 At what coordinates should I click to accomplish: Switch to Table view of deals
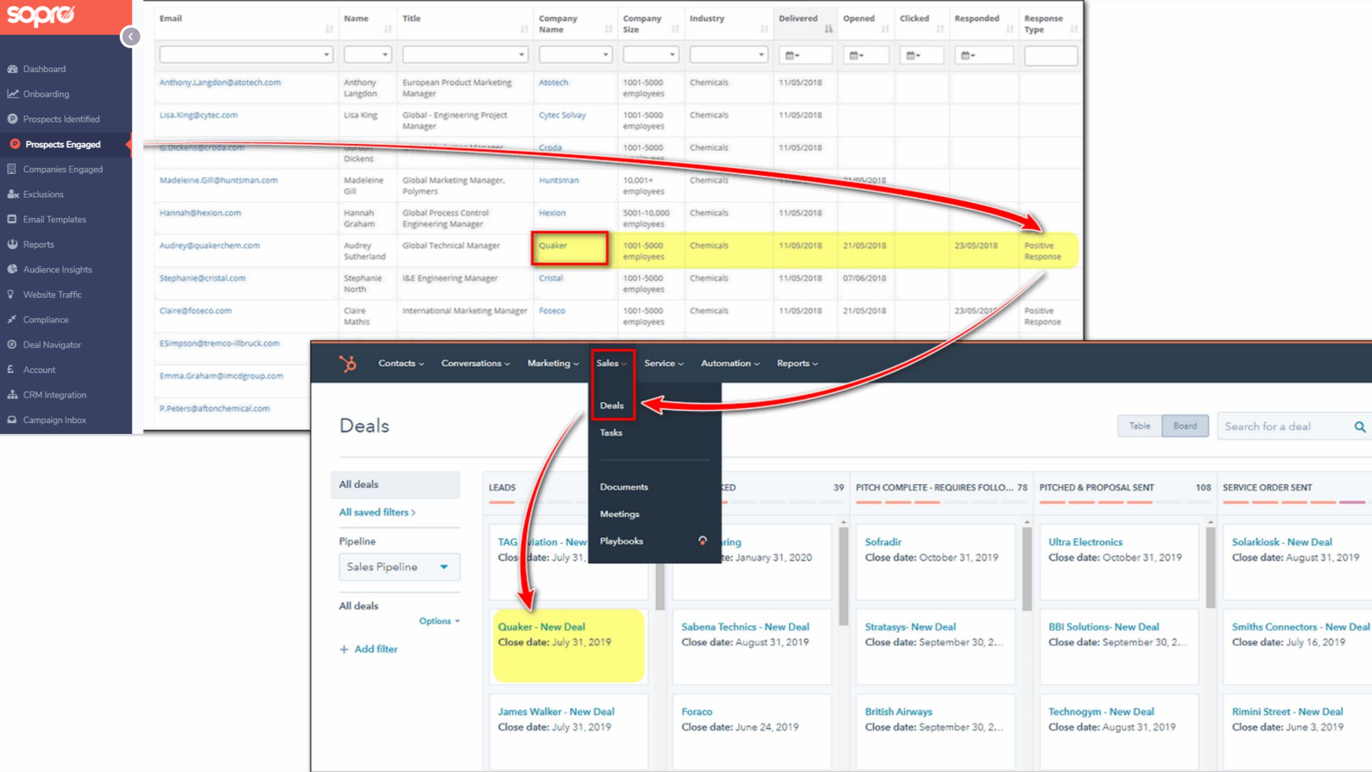[x=1139, y=426]
